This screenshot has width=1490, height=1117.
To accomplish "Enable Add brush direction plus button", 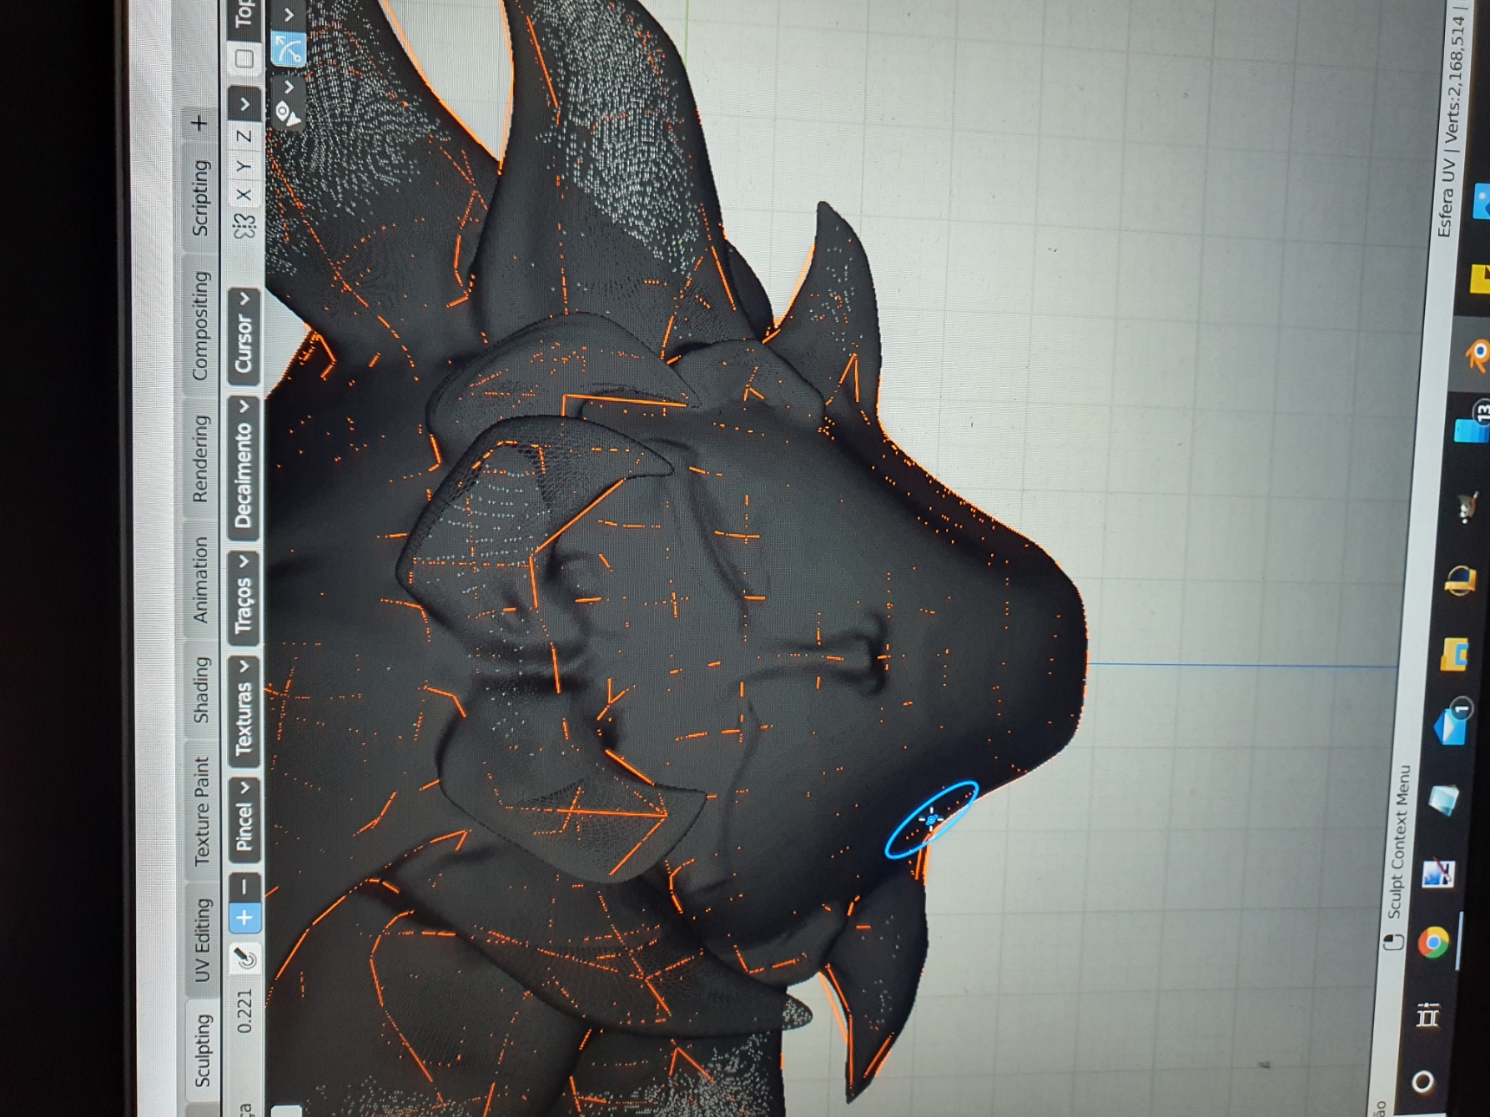I will pyautogui.click(x=244, y=918).
